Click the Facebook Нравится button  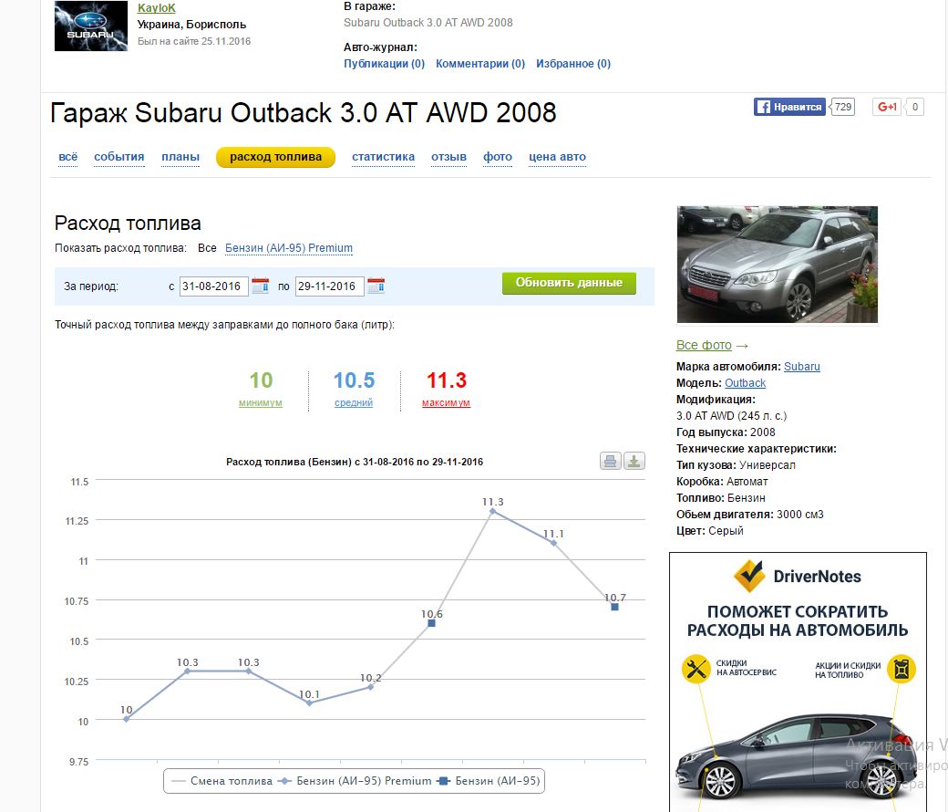pos(789,107)
